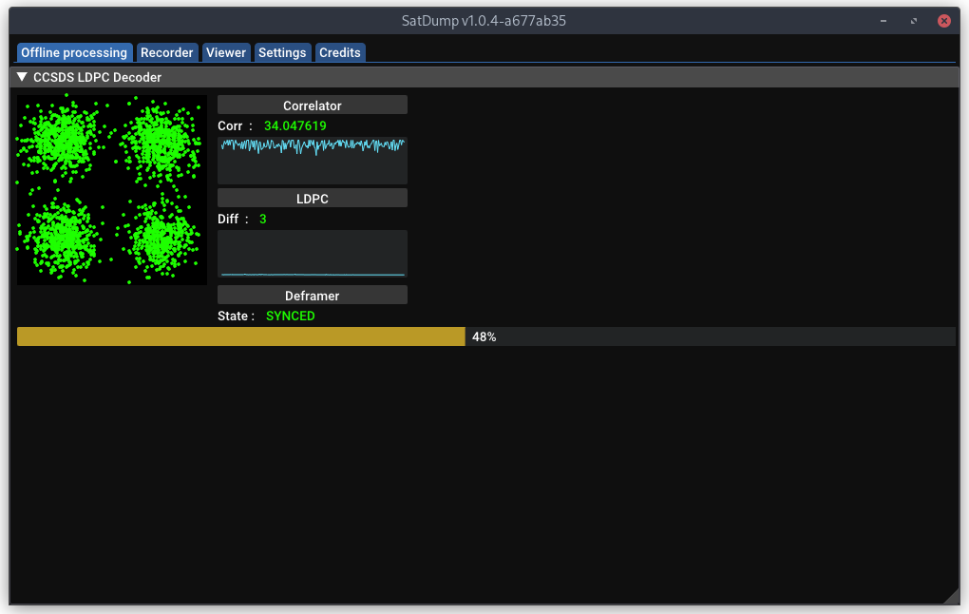Open the Viewer tab
This screenshot has width=969, height=614.
[225, 52]
